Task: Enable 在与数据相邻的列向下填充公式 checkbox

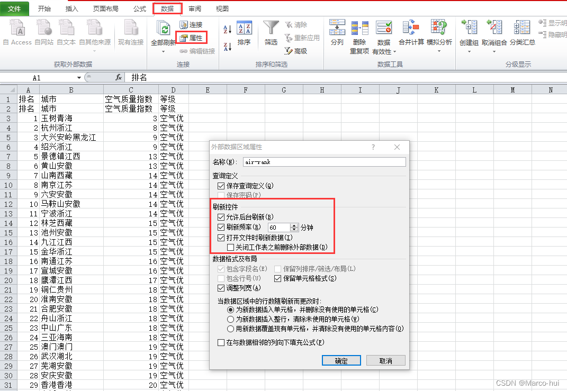Action: click(221, 342)
